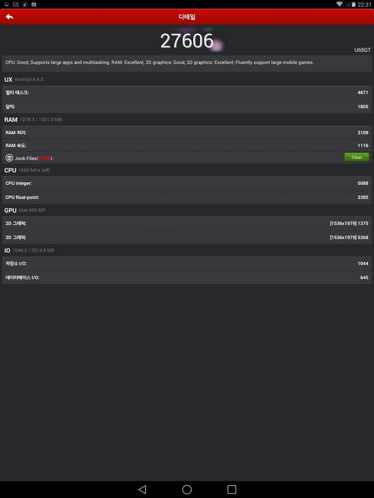374x498 pixels.
Task: Tap the back arrow in red header
Action: click(10, 17)
